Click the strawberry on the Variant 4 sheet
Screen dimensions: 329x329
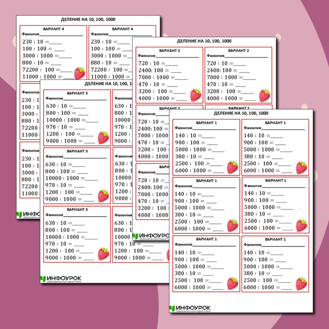80,73
